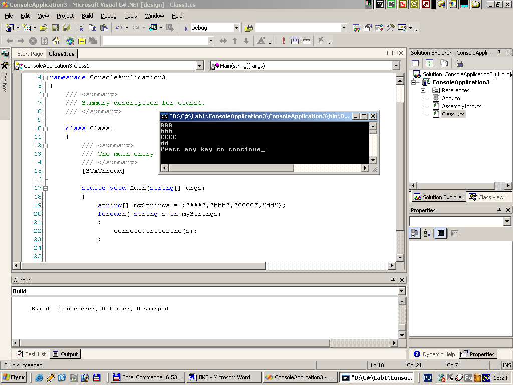Click the New Project toolbar icon

10,28
